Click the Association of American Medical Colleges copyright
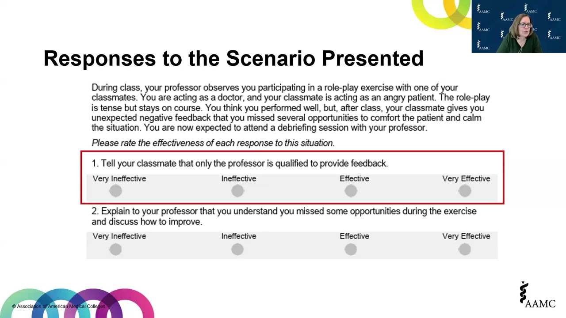The height and width of the screenshot is (318, 566). click(59, 306)
